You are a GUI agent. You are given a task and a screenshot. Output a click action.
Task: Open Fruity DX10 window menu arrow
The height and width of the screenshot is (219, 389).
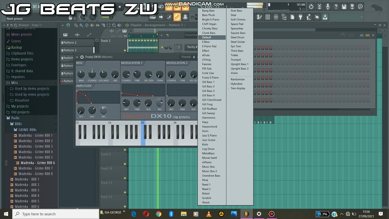point(77,57)
